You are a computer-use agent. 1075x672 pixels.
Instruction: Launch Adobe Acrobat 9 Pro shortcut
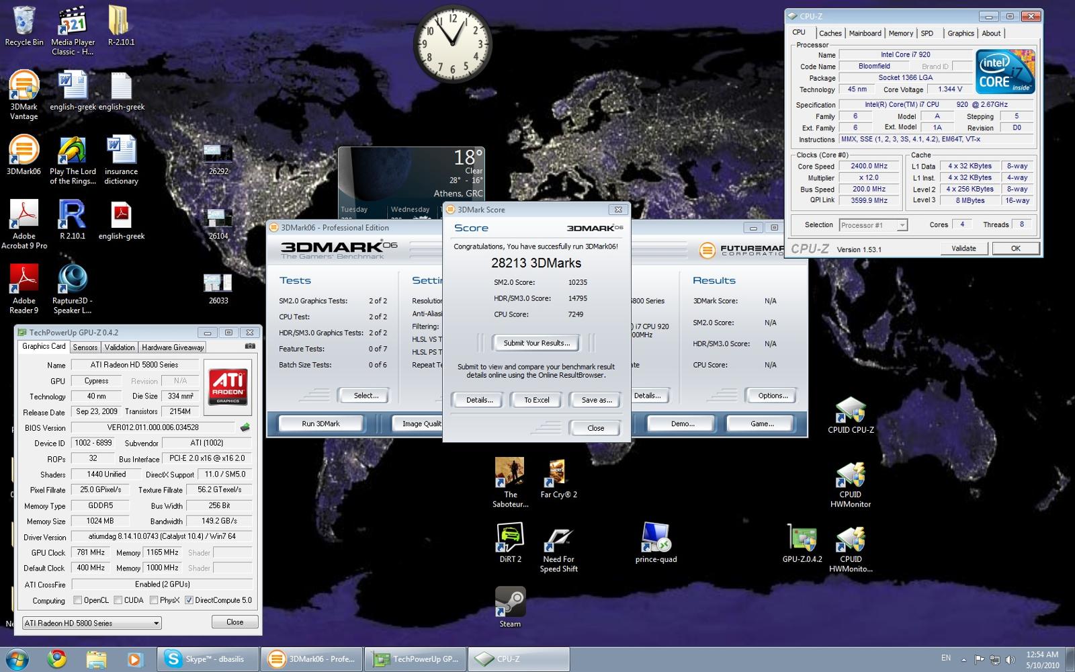point(24,225)
